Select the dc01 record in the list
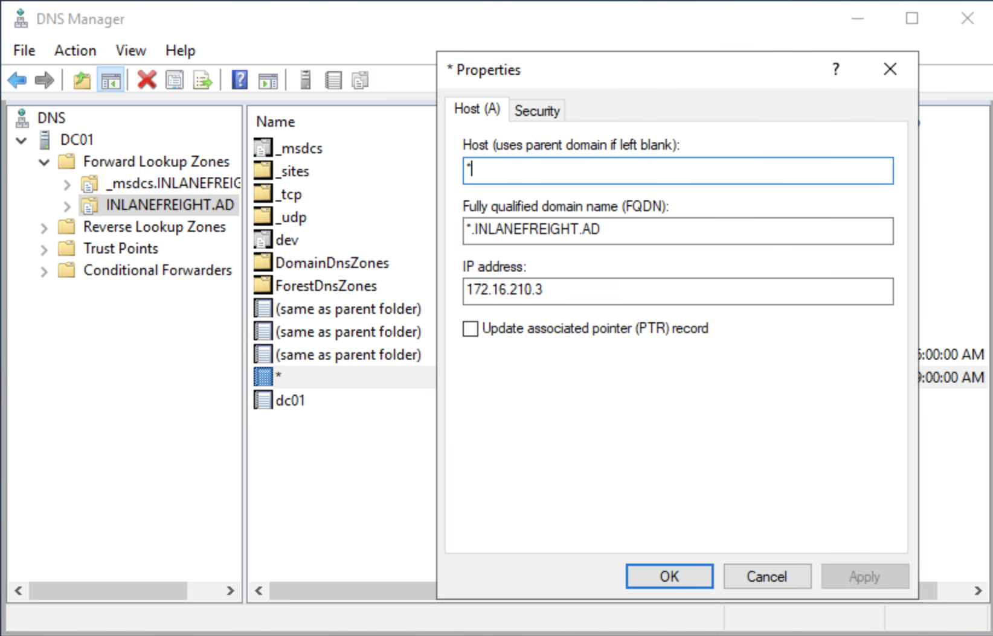993x636 pixels. click(x=290, y=400)
